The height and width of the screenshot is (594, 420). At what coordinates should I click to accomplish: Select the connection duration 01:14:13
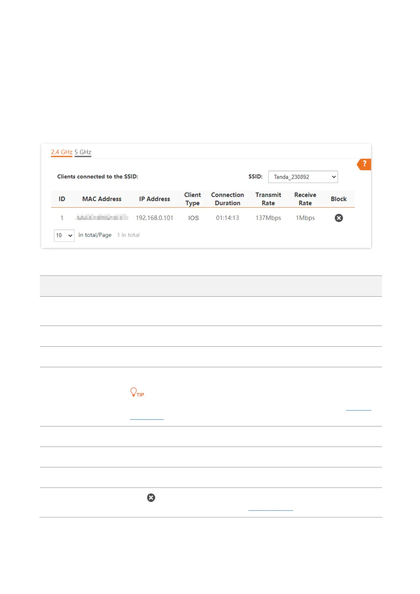[227, 218]
